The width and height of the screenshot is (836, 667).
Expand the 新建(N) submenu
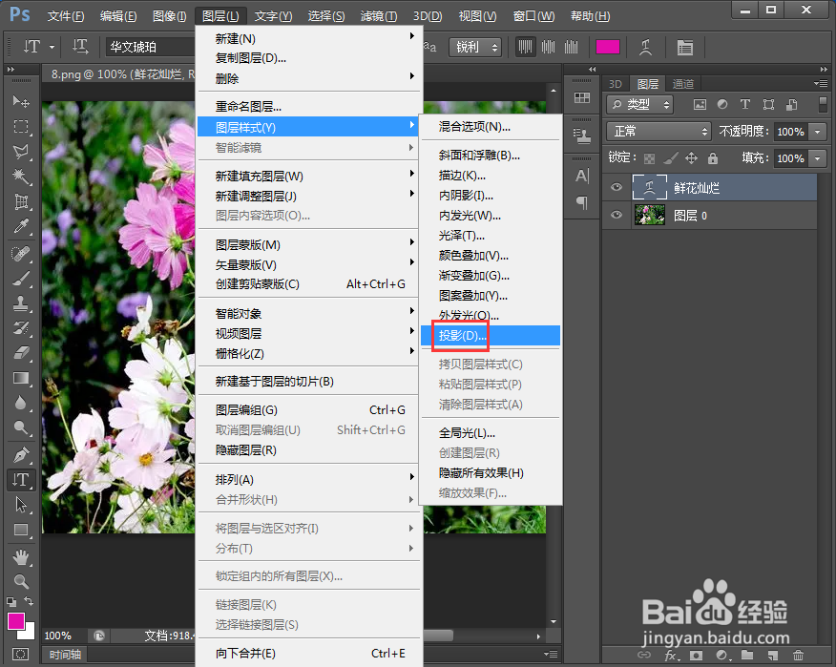click(309, 38)
